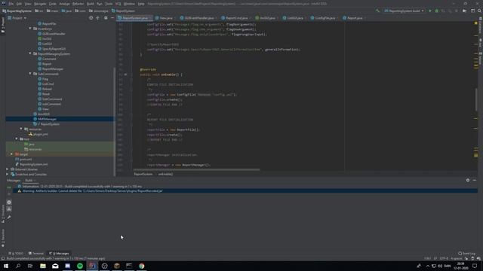Click the build hammer icon
The height and width of the screenshot is (271, 483).
377,11
